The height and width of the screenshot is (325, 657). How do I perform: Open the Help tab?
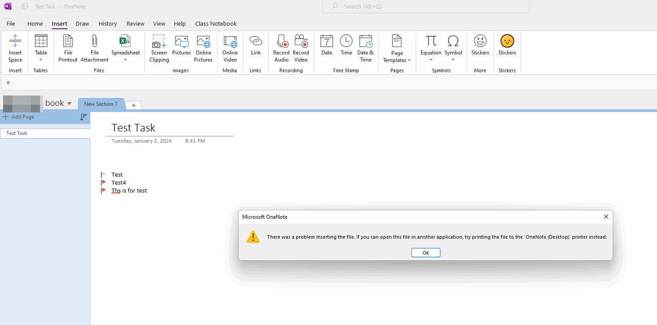coord(180,24)
